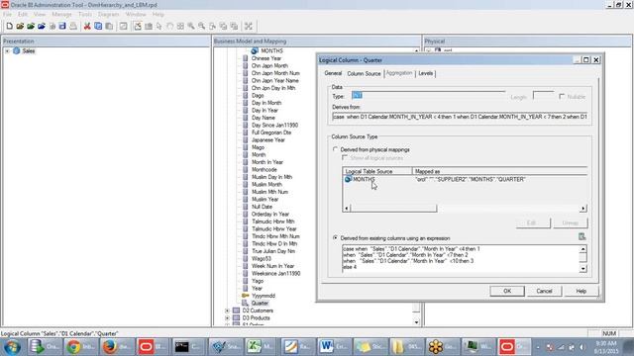The height and width of the screenshot is (356, 634).
Task: Click right arrow of the mapping table scrollbar
Action: 582,209
